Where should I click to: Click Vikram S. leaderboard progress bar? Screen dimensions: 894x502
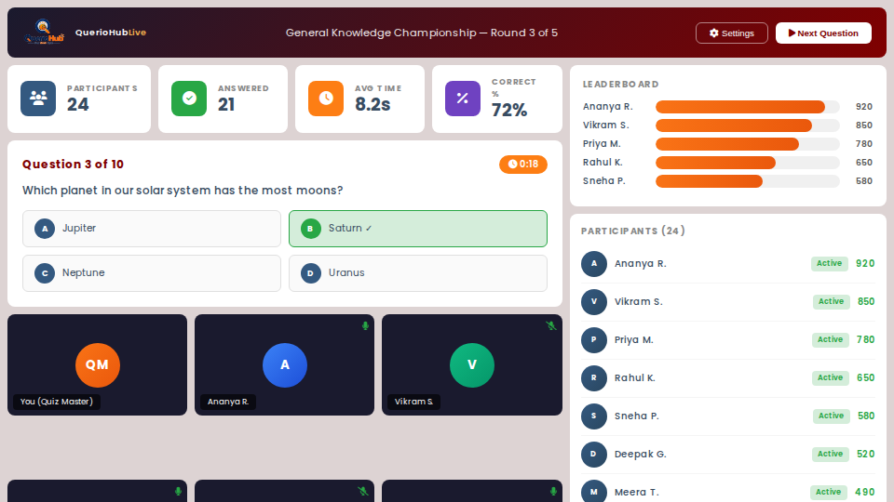pos(748,125)
